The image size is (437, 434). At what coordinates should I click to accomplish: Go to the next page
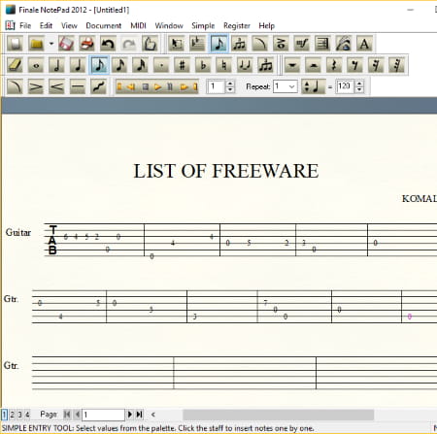click(130, 415)
